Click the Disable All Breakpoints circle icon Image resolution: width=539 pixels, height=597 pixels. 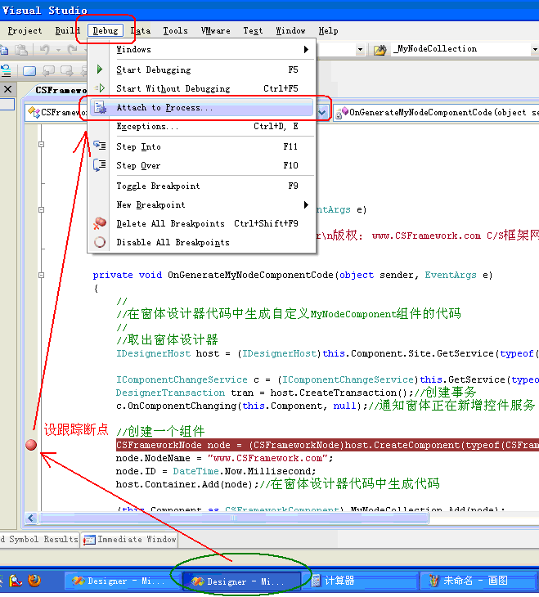100,242
